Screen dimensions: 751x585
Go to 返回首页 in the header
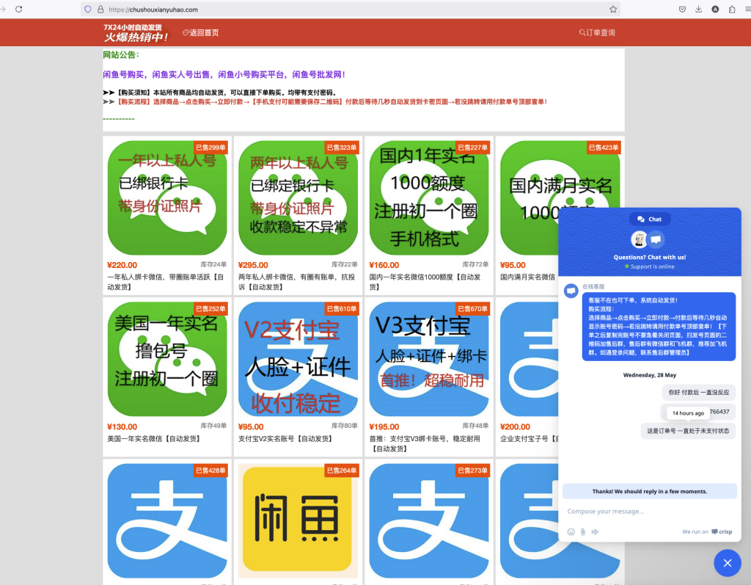click(x=201, y=32)
